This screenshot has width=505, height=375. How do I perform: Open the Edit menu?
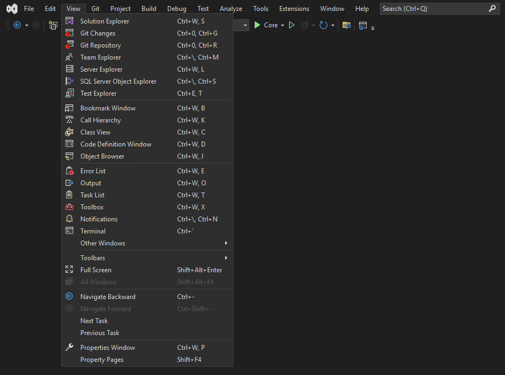pyautogui.click(x=50, y=8)
